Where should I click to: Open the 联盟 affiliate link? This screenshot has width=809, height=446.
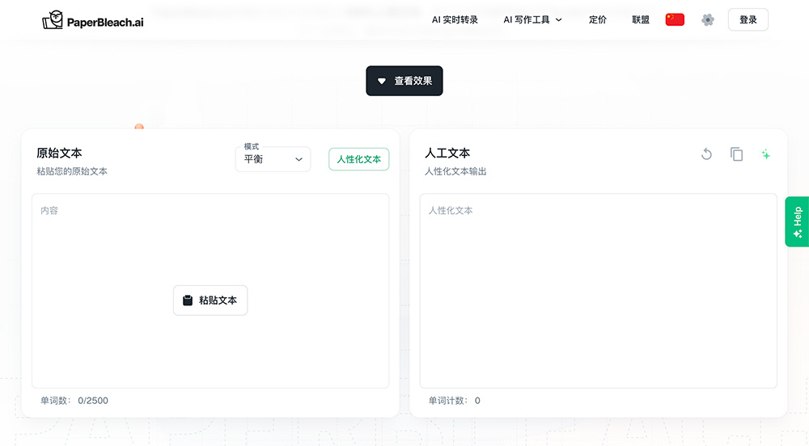click(640, 19)
